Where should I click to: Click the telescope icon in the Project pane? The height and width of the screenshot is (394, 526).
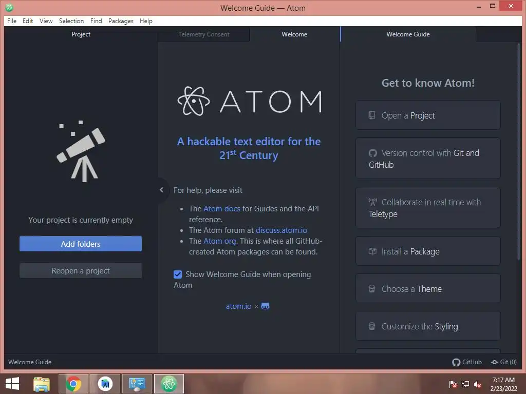[81, 151]
